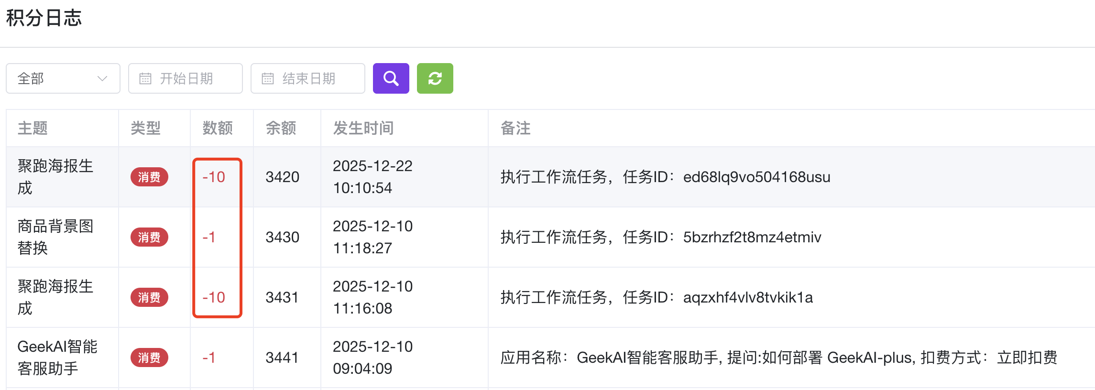Click the purple search icon button
This screenshot has height=390, width=1095.
click(x=391, y=78)
